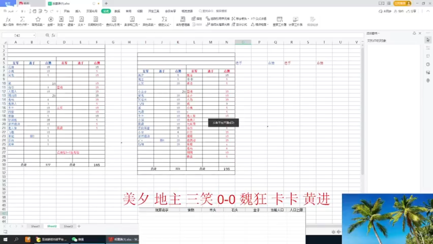
Task: Click the undo arrow in quick toolbar
Action: pyautogui.click(x=46, y=11)
